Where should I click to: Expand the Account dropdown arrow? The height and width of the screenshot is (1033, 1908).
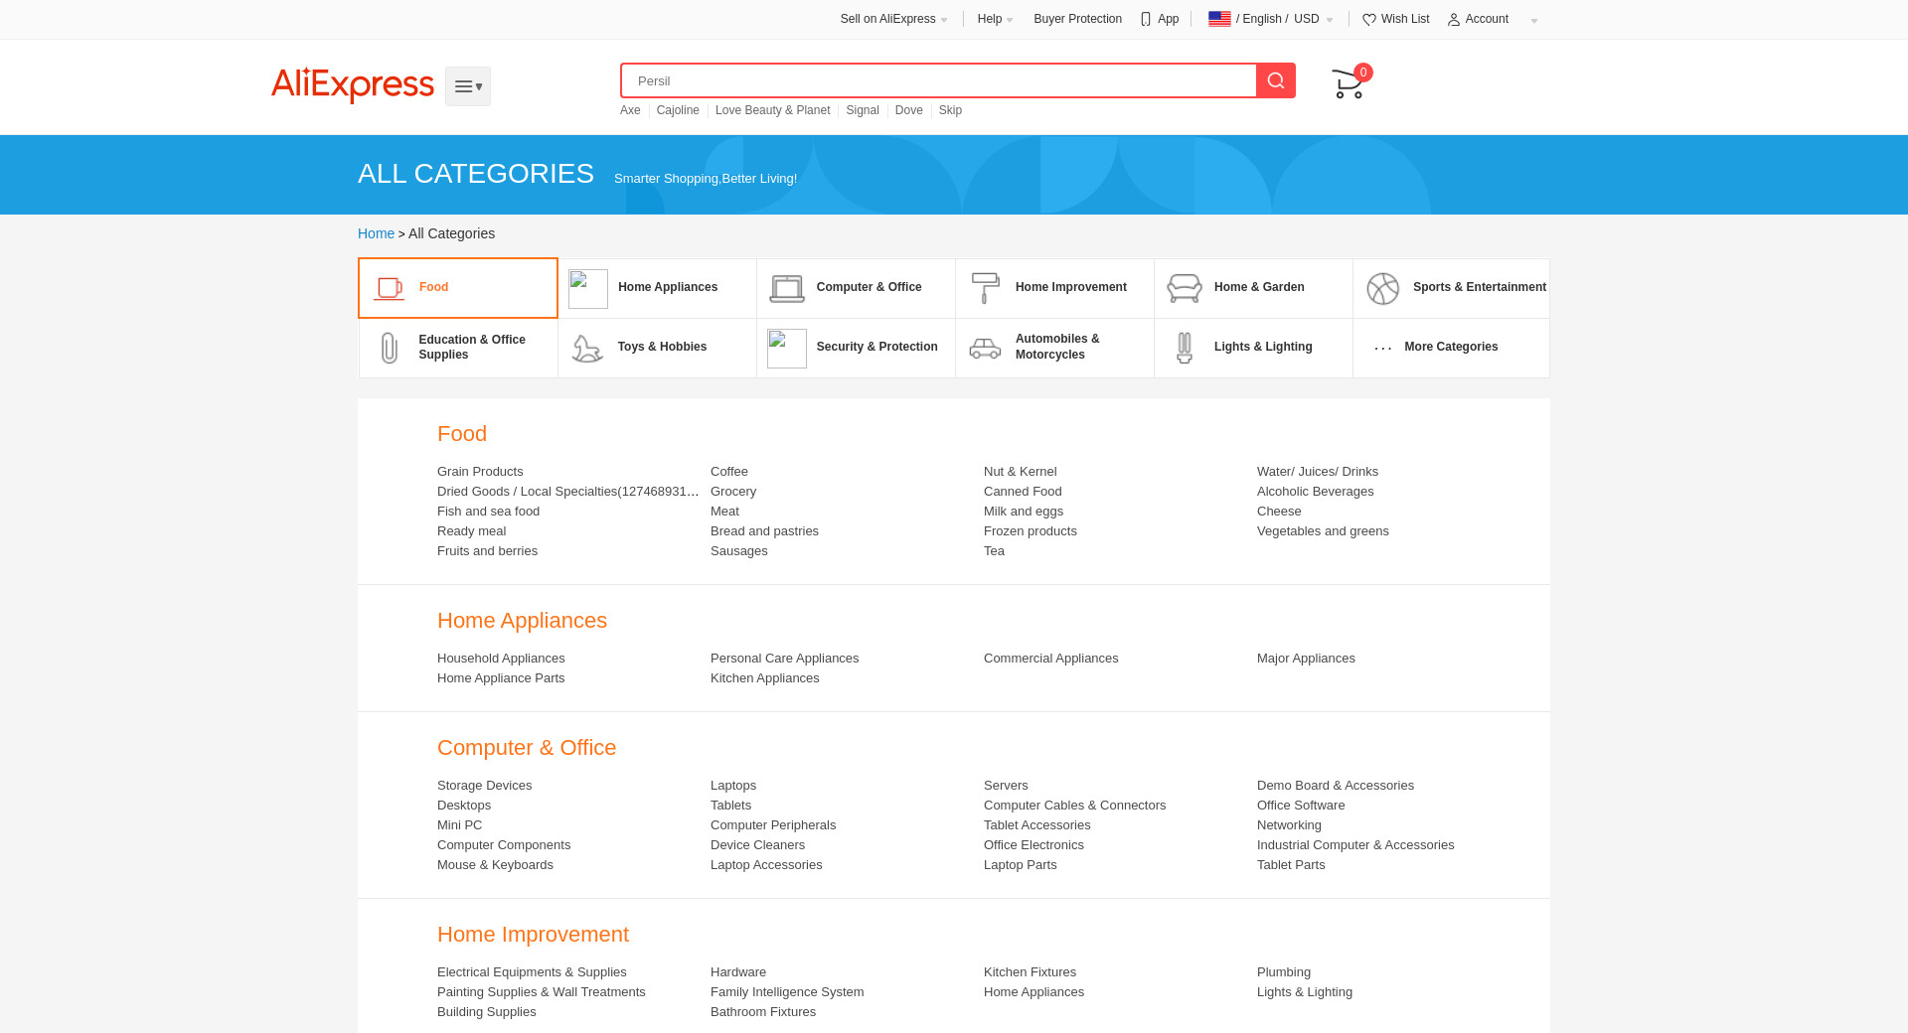tap(1534, 21)
